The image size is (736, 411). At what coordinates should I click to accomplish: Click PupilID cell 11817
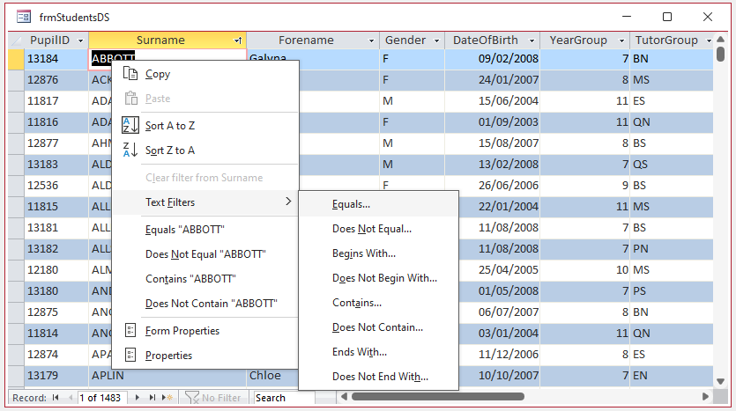[56, 100]
